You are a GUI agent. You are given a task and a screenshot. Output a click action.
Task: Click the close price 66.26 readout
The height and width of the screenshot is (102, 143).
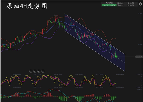pos(131,5)
